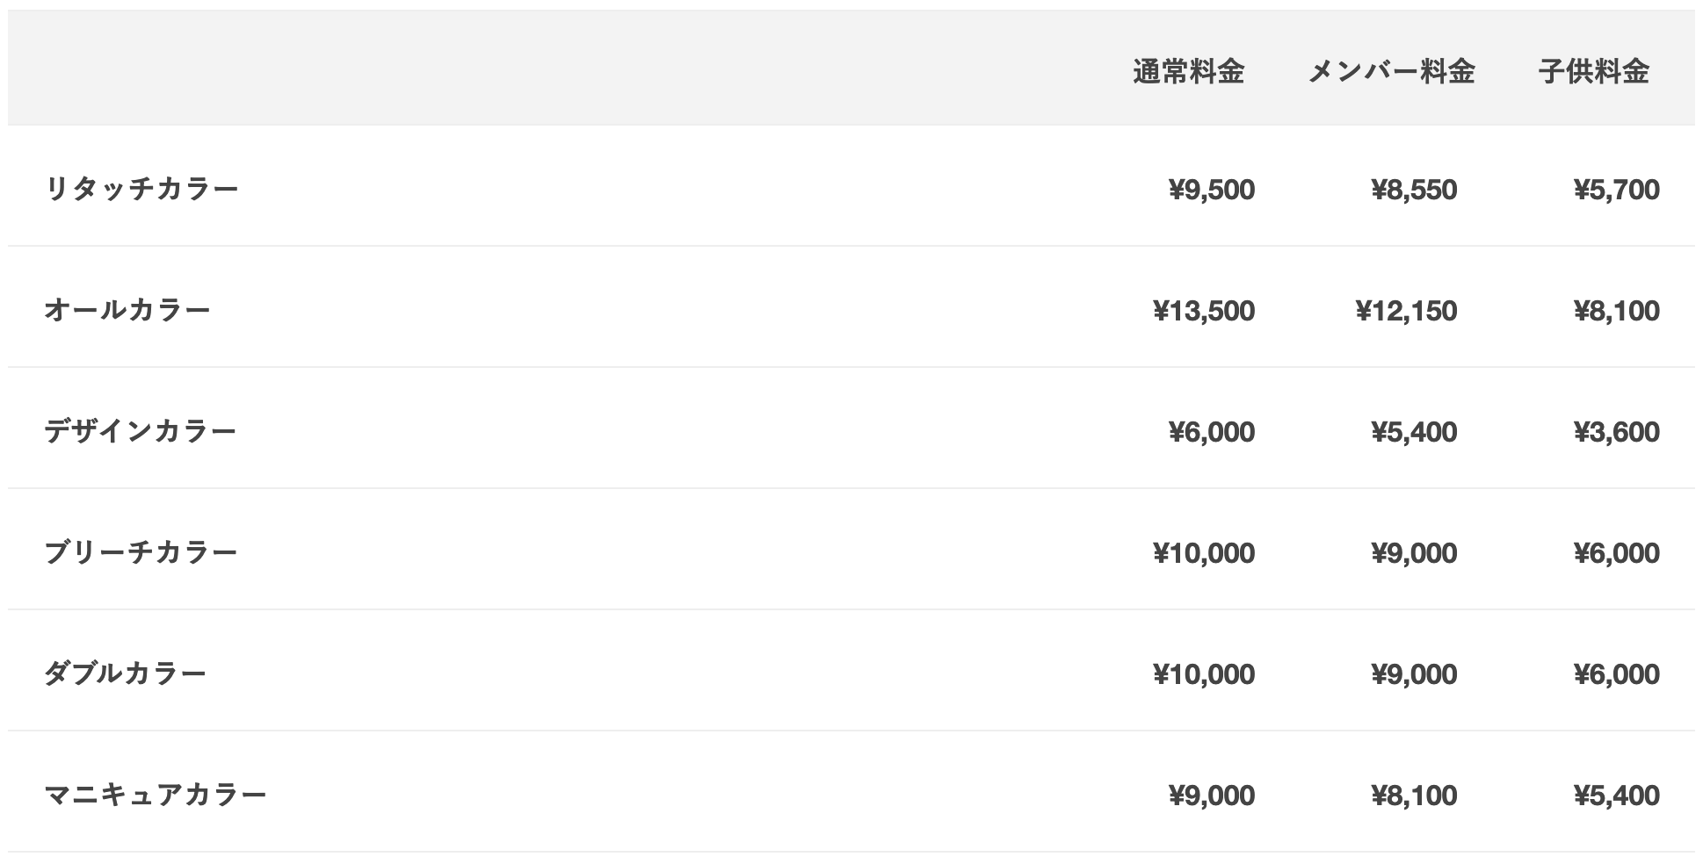Click the 子供料金 column header

1594,71
